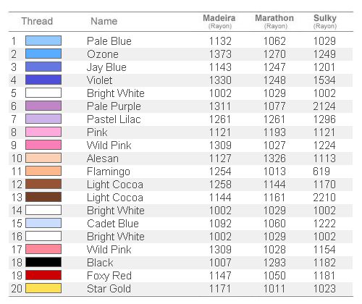This screenshot has width=362, height=304.
Task: Click Sulky code 619 for Flamingo
Action: click(x=321, y=172)
